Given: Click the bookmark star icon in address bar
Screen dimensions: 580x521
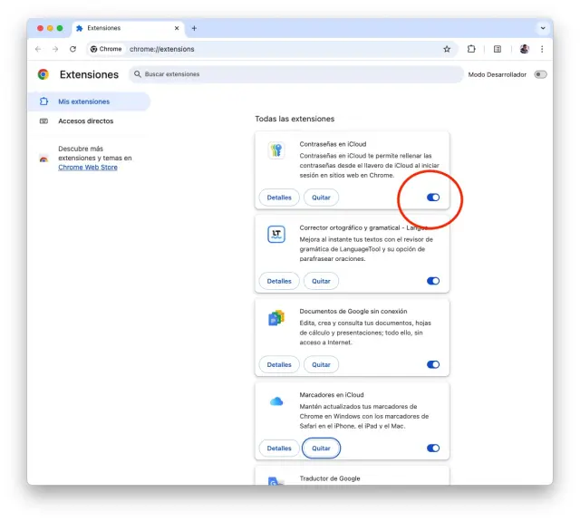Looking at the screenshot, I should pos(447,49).
